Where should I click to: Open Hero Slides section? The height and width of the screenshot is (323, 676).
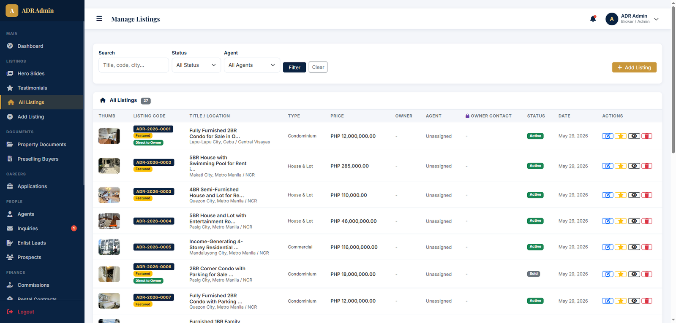click(42, 73)
